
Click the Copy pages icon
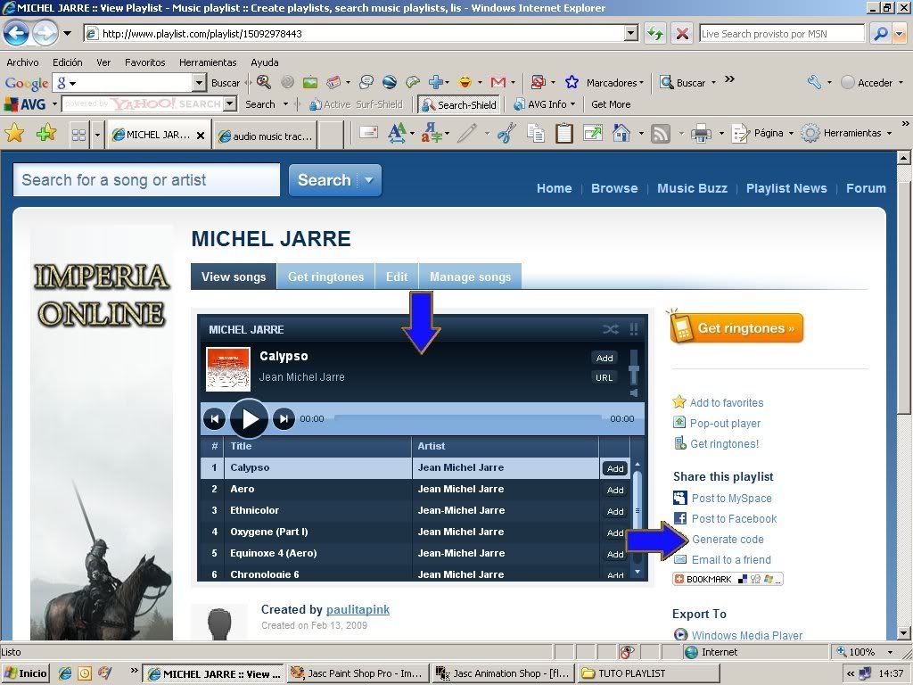pyautogui.click(x=536, y=134)
